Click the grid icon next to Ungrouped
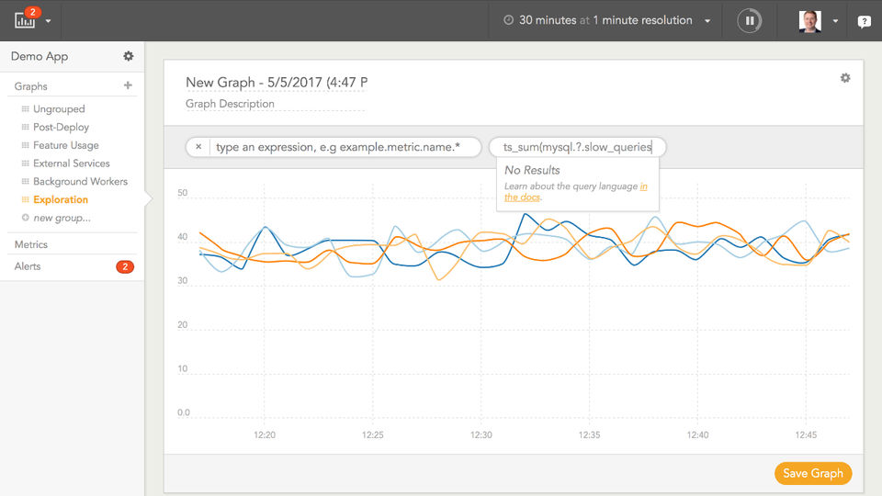 coord(26,109)
